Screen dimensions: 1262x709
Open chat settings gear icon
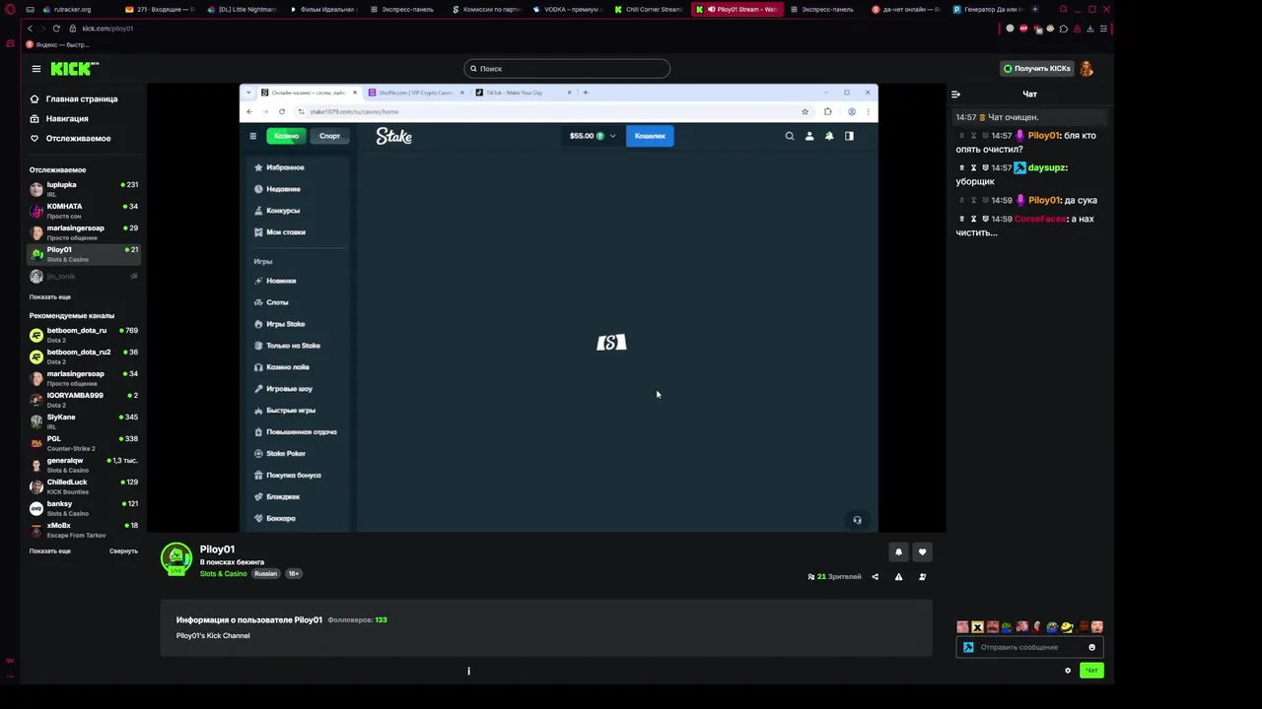pyautogui.click(x=1067, y=671)
